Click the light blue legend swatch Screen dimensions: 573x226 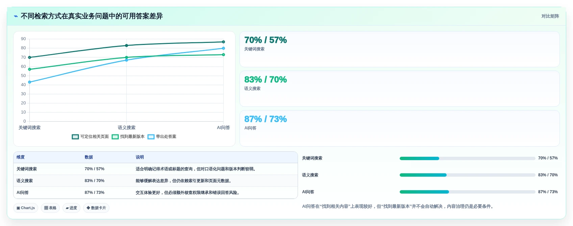point(151,137)
